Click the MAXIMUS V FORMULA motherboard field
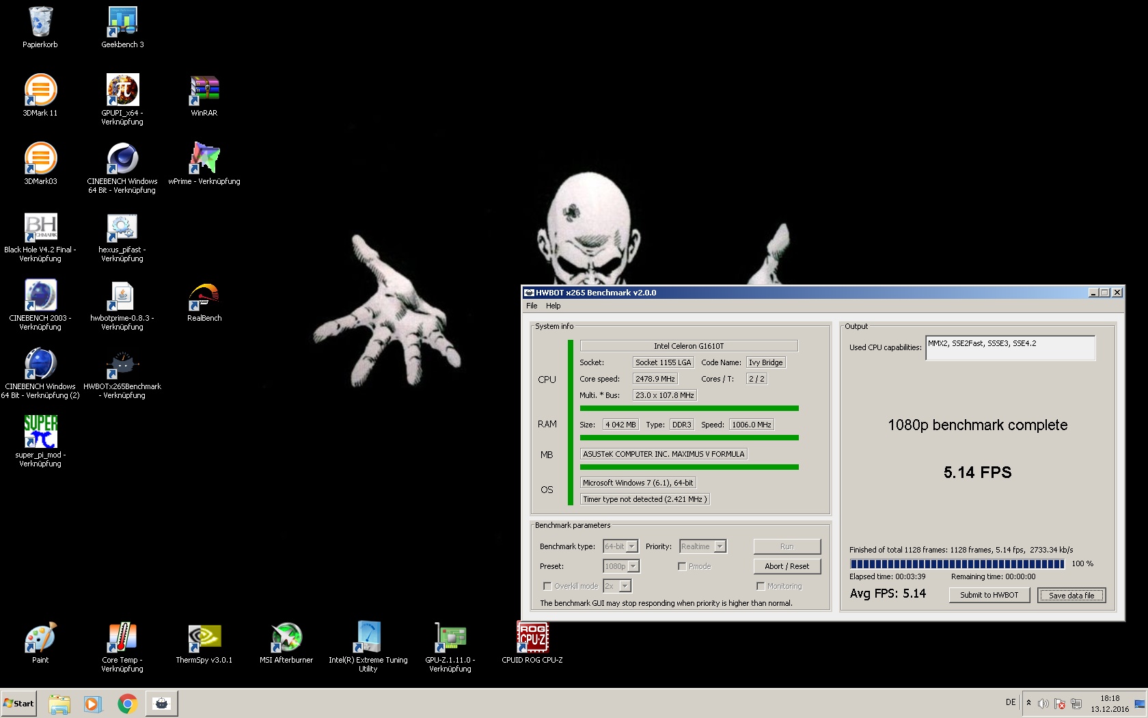This screenshot has width=1148, height=718. (664, 454)
